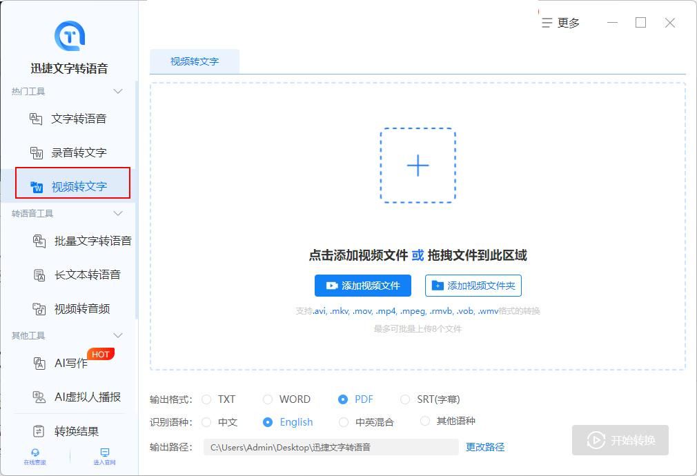Open the AI写作 tool icon
Viewport: 697px width, 476px height.
(39, 363)
